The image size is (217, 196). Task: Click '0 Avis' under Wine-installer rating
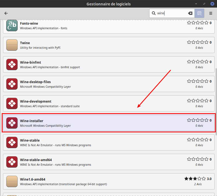click(x=199, y=126)
